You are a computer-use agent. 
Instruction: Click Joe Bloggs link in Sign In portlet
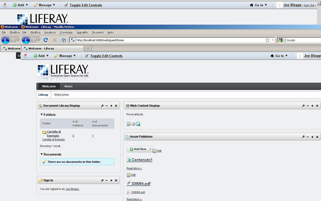pos(72,189)
